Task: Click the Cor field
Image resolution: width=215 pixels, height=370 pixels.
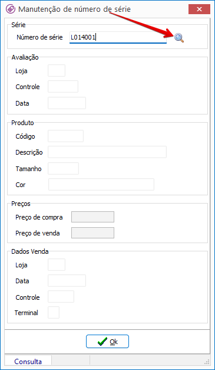Action: click(101, 185)
